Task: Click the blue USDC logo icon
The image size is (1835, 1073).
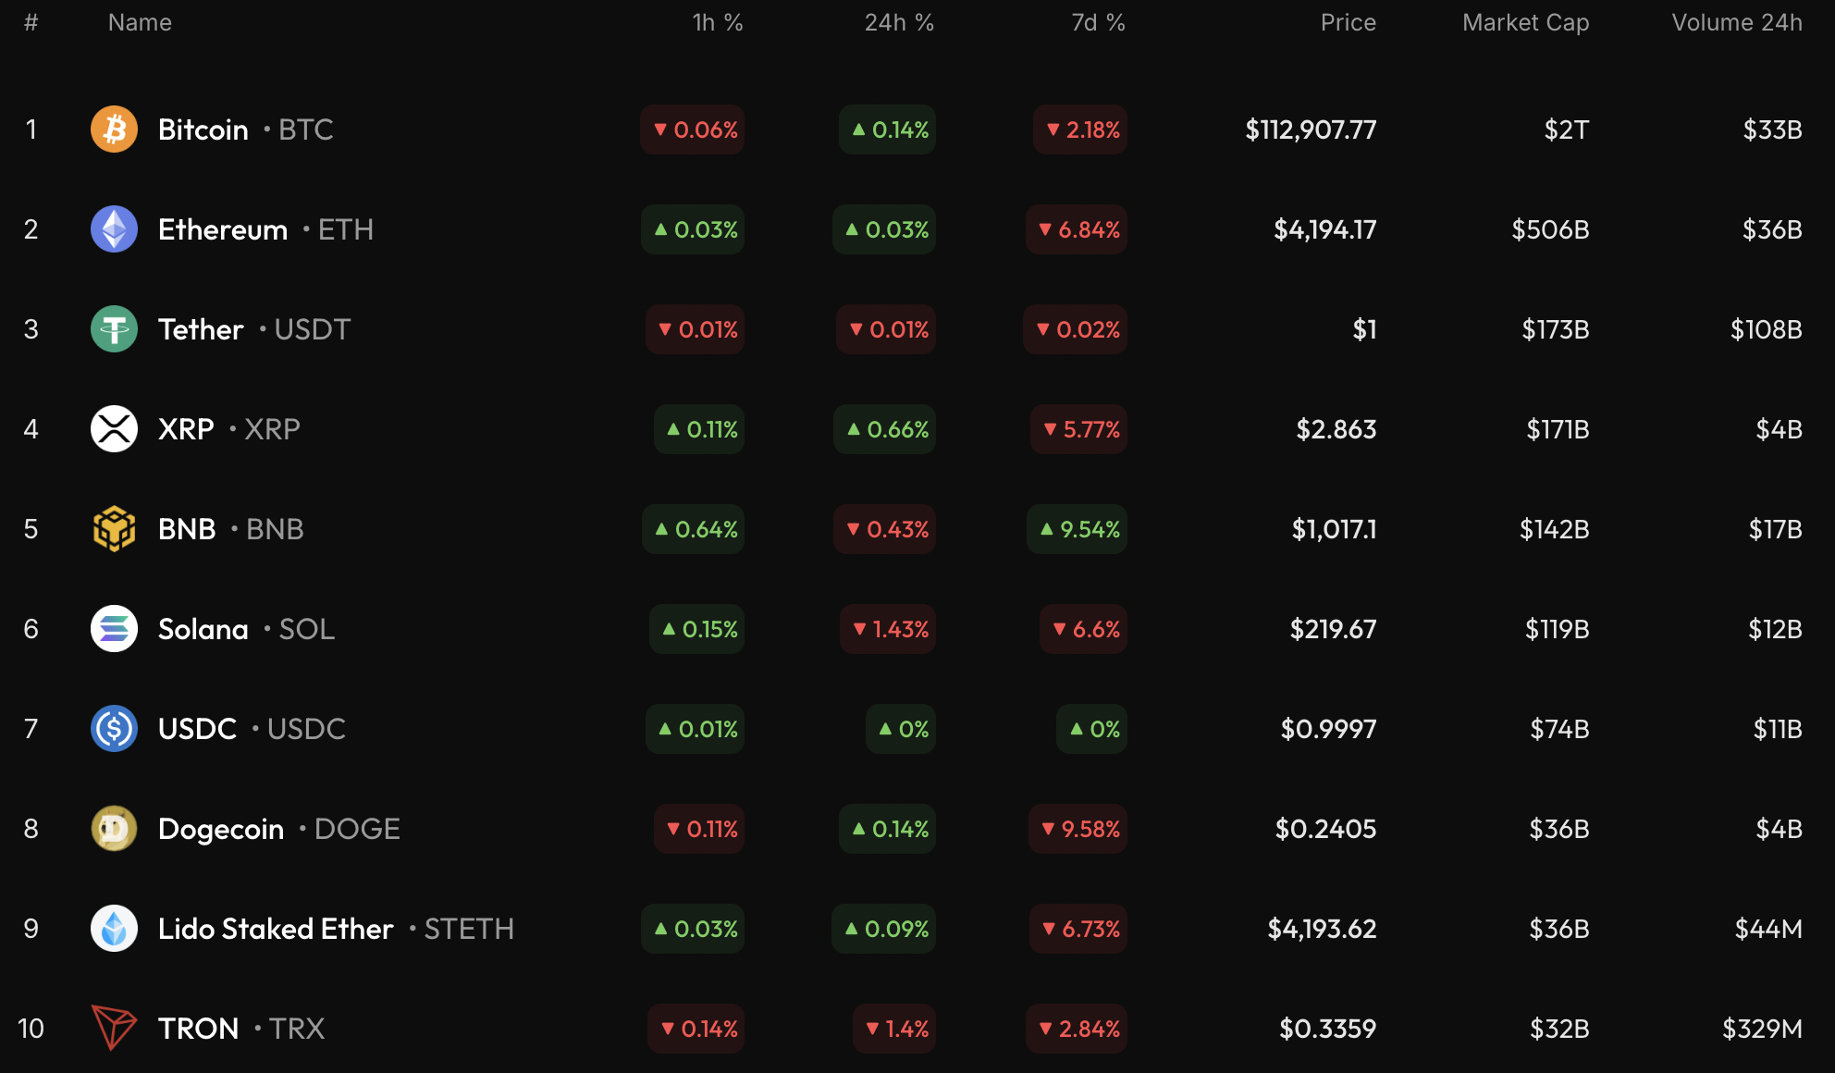Action: 114,729
